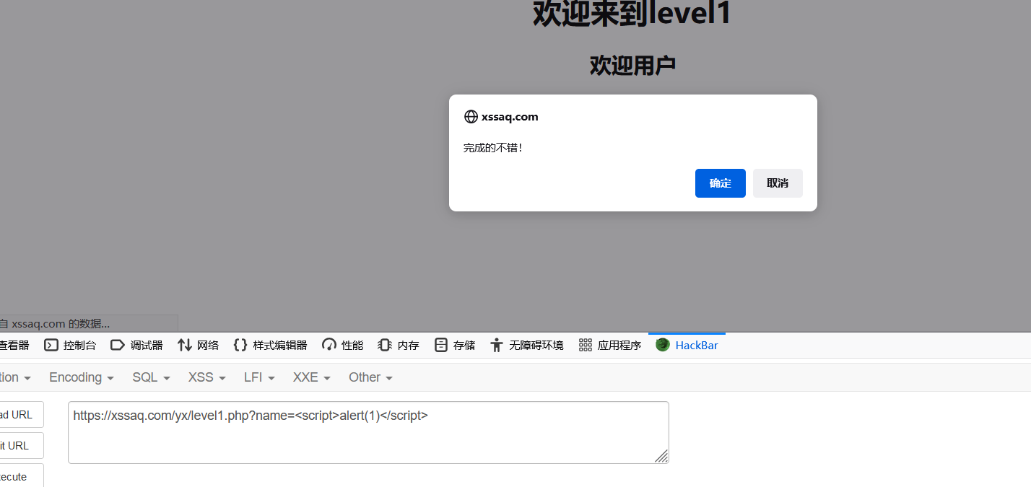Select the HackBar tab
1031x487 pixels.
(687, 345)
